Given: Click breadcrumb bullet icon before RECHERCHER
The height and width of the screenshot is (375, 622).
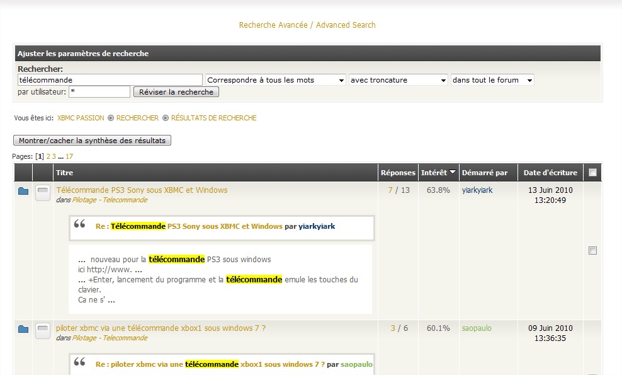Looking at the screenshot, I should tap(111, 118).
